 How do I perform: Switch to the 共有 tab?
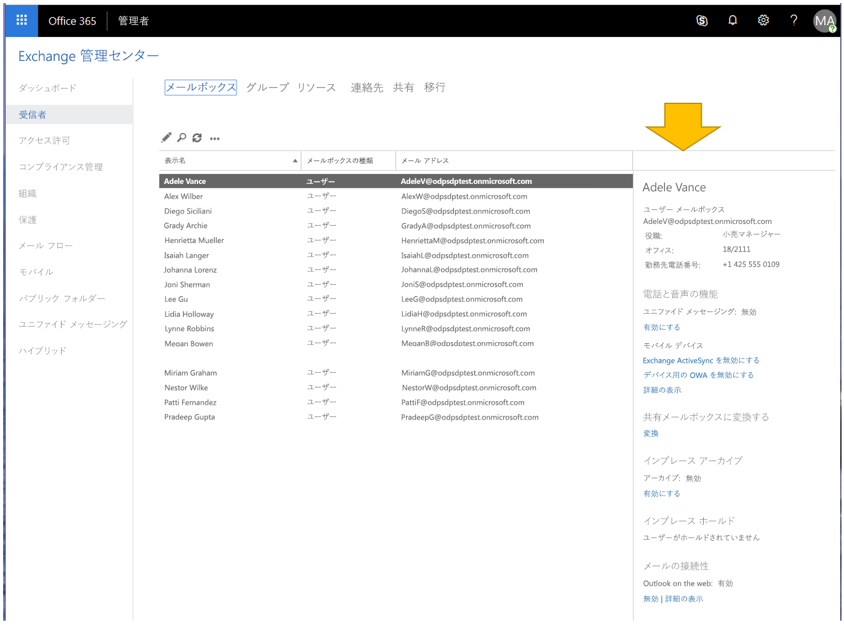pos(404,87)
